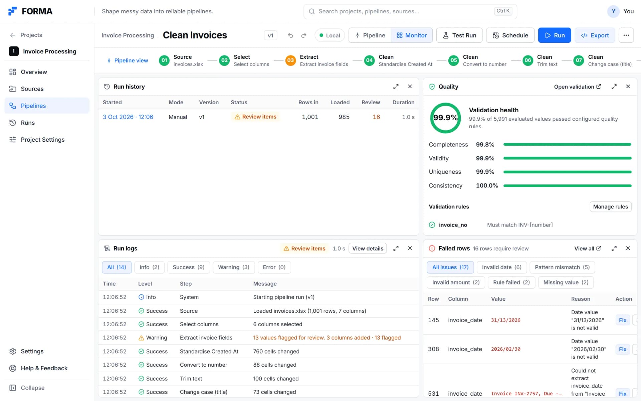641x401 pixels.
Task: Go back to Projects
Action: [26, 35]
